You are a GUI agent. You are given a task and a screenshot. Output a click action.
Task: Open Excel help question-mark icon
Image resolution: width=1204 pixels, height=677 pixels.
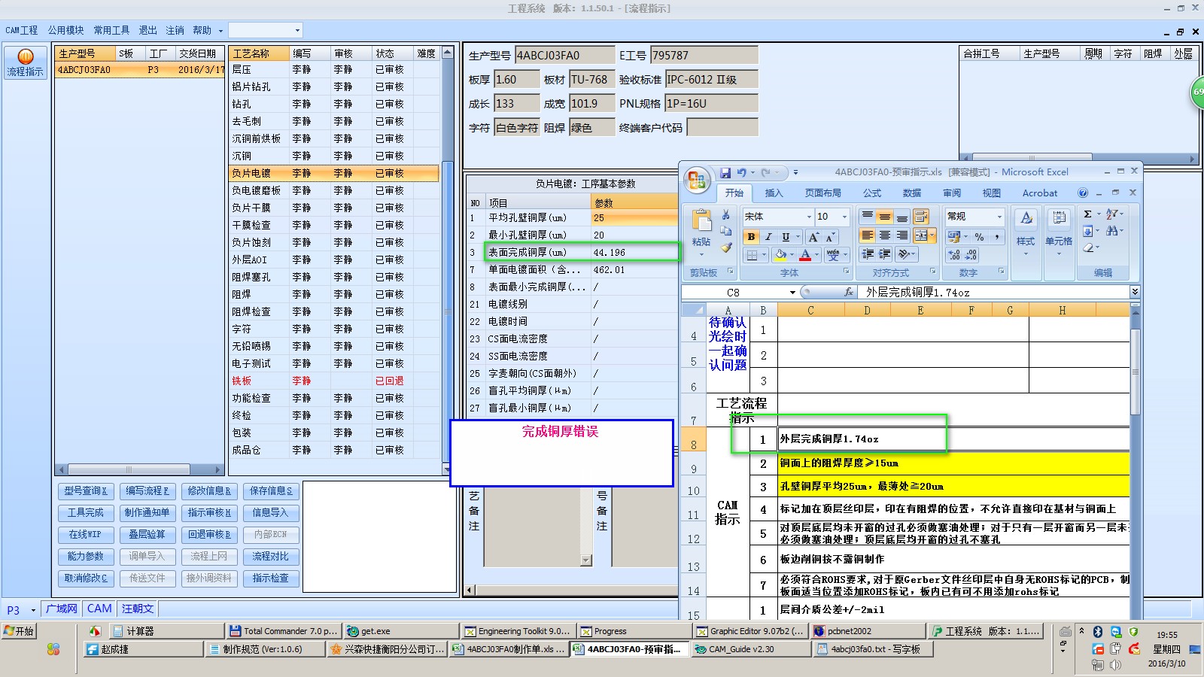tap(1083, 193)
